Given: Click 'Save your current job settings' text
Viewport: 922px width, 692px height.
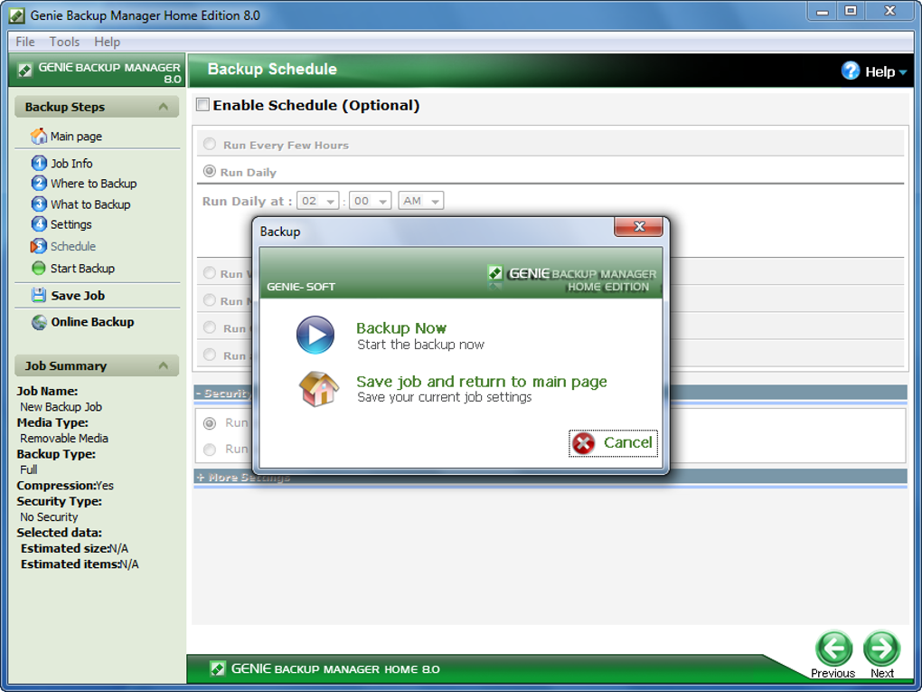Looking at the screenshot, I should (444, 397).
